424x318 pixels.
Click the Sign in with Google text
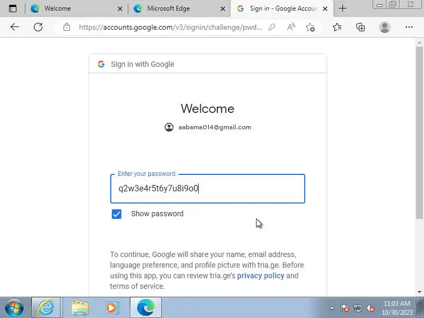[x=143, y=64]
